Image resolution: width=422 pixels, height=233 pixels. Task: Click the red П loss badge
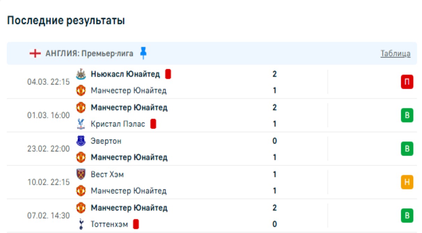407,82
